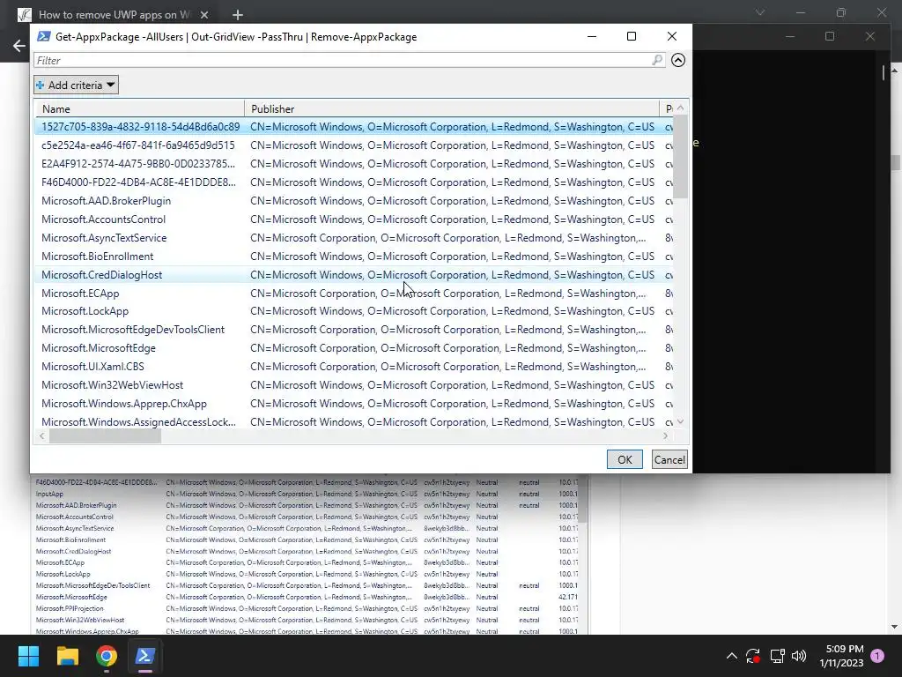Switch to PowerShell on the taskbar
This screenshot has height=677, width=902.
coord(145,656)
